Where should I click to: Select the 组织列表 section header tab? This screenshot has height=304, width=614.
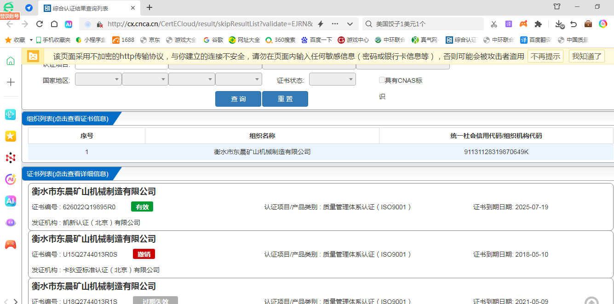pos(68,119)
